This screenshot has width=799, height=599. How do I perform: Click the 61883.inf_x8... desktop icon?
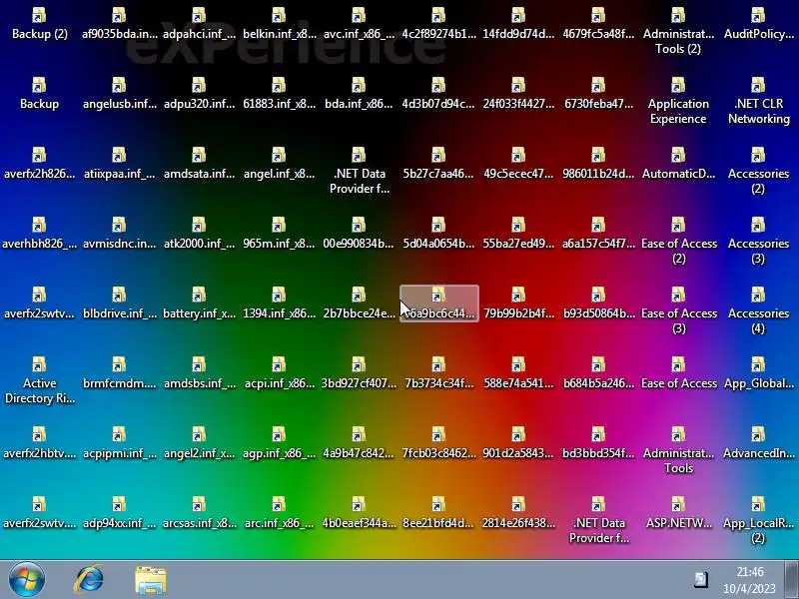click(x=279, y=93)
